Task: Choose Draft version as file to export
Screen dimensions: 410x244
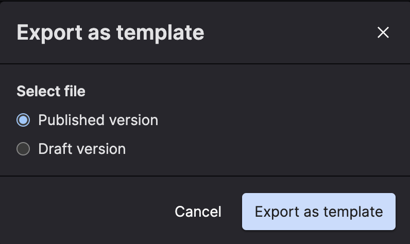Action: tap(23, 149)
